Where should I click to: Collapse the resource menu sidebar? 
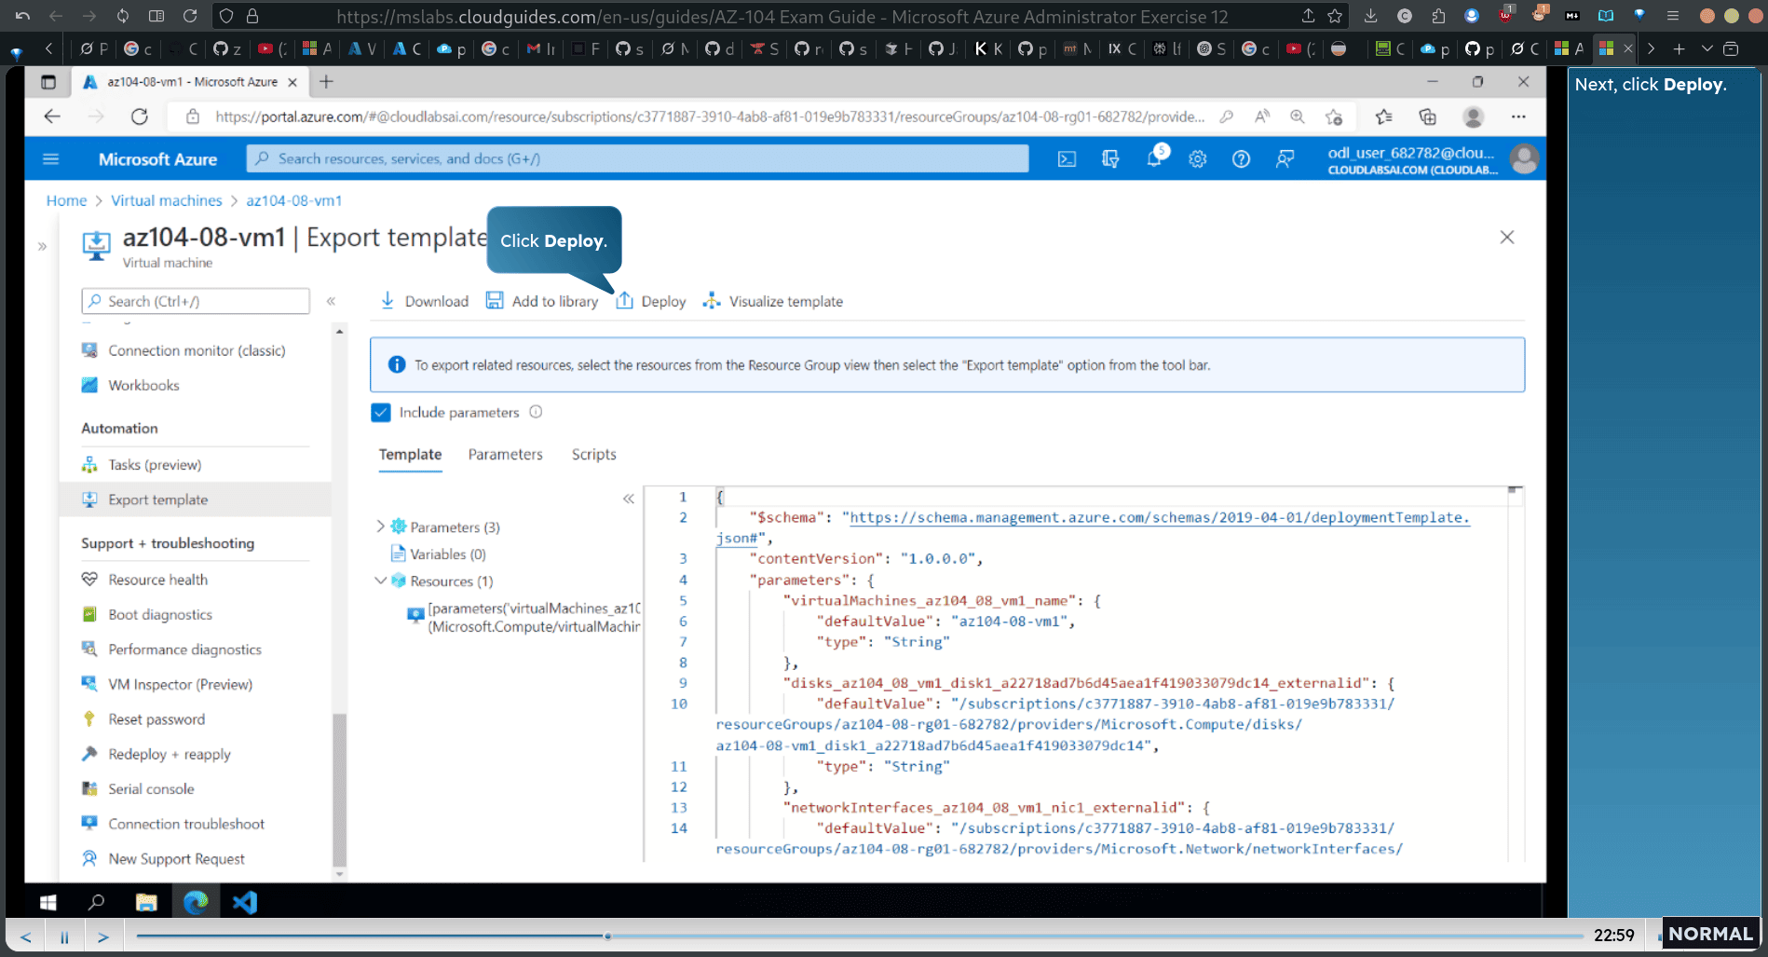331,301
